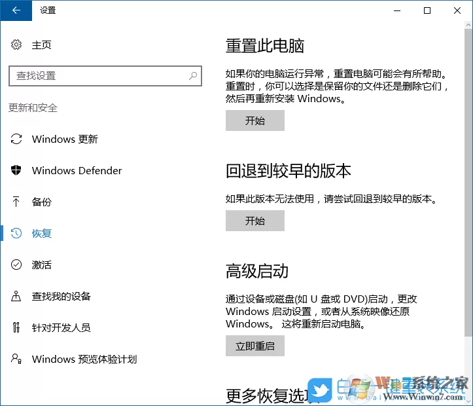Select the 查找我的设备 locator icon
473x406 pixels.
coord(16,296)
